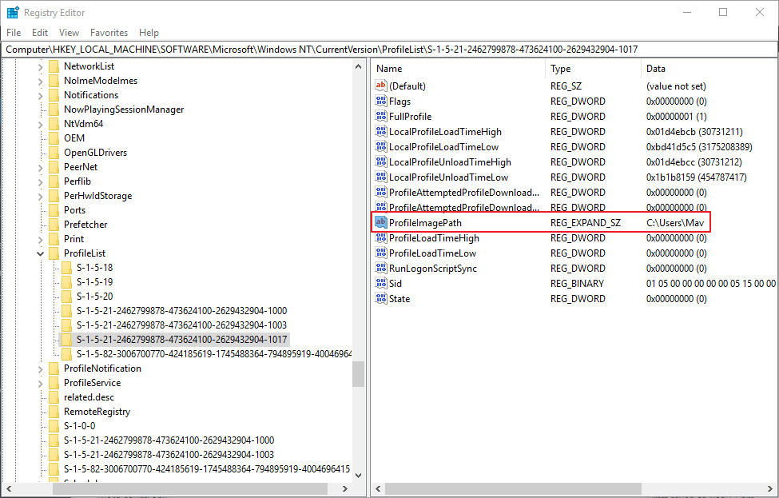Select the key ending in 2629432904-1017
The image size is (779, 498).
click(x=182, y=340)
